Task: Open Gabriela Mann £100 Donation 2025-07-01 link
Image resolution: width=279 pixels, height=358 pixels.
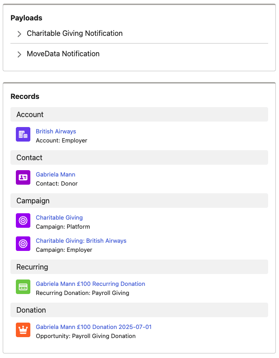Action: pos(93,327)
